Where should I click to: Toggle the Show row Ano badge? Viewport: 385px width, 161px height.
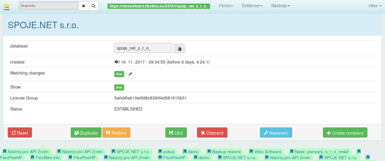click(x=119, y=87)
